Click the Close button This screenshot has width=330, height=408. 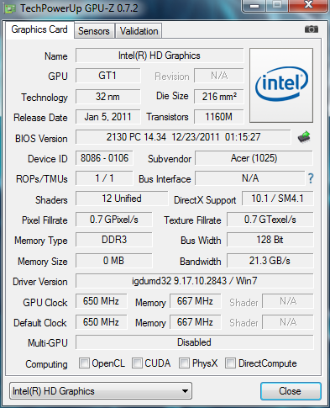coord(291,391)
